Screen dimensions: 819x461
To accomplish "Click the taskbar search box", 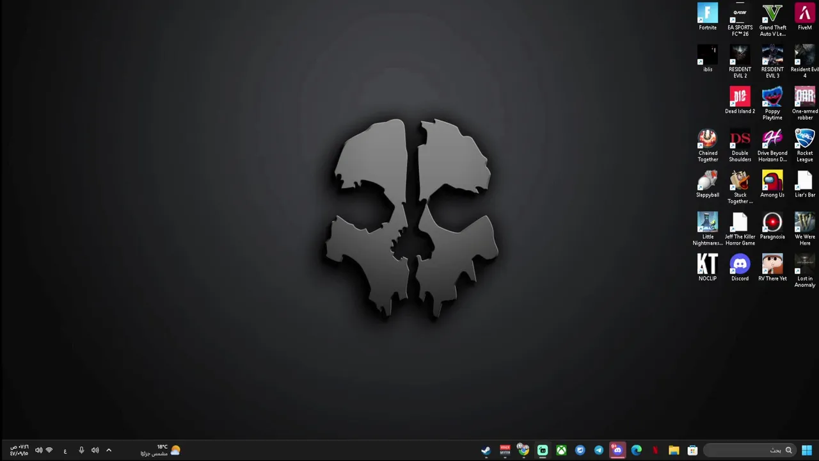I will [749, 450].
